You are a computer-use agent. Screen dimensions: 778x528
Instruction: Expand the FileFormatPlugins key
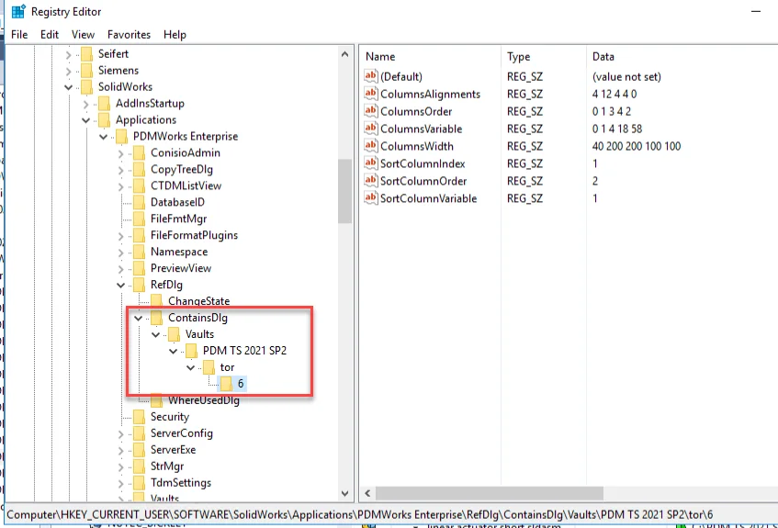[x=121, y=236]
